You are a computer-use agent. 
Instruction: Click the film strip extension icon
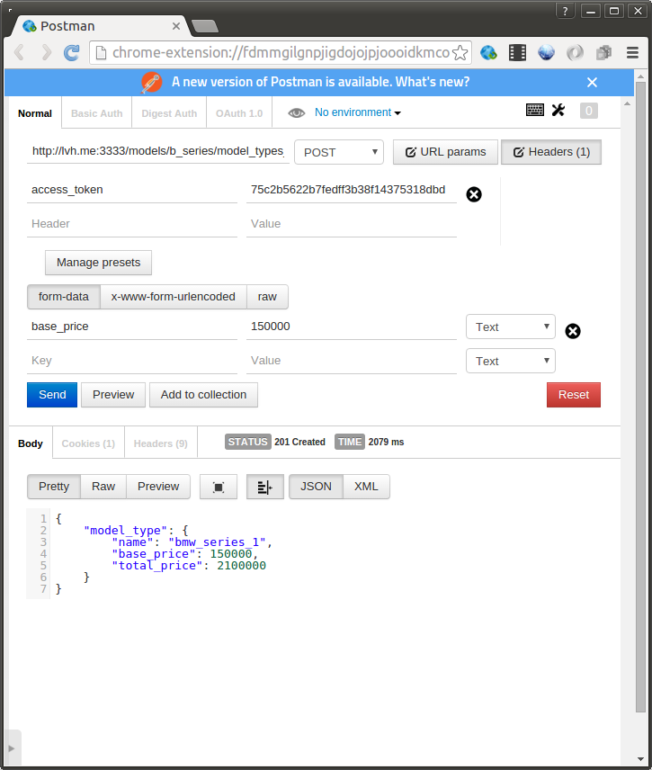click(x=517, y=52)
